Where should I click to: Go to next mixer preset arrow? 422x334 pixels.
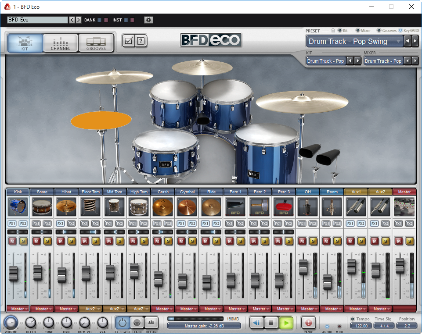click(x=415, y=61)
